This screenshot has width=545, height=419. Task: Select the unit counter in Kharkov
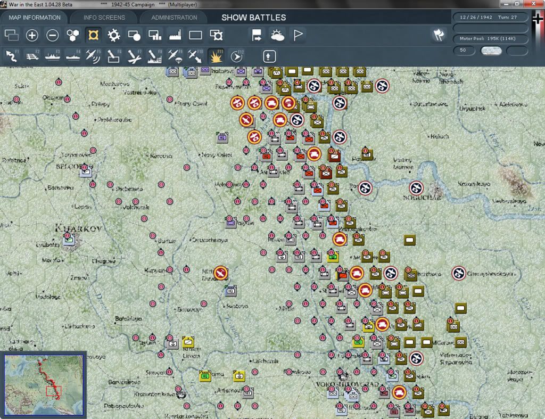pos(69,239)
